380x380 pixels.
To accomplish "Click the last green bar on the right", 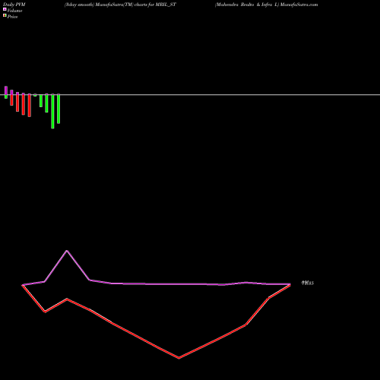I will 59,109.
